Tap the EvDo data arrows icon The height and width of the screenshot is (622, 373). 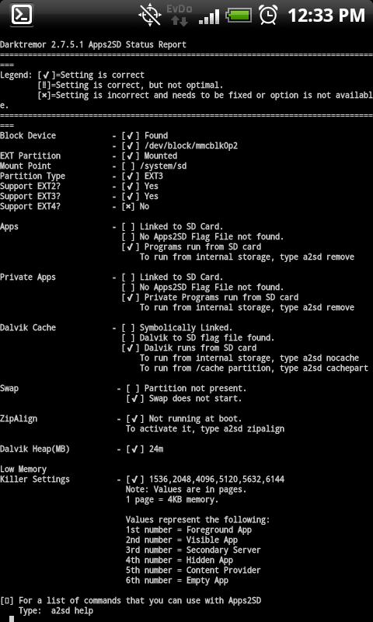[x=180, y=15]
